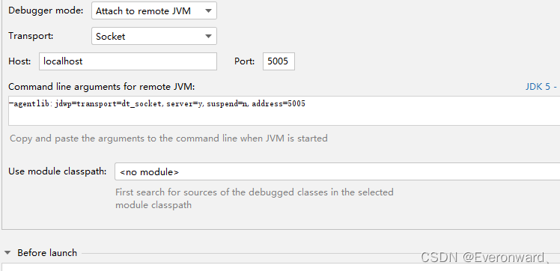Screen dimensions: 560x271
Task: Click the Transport dropdown arrow
Action: pyautogui.click(x=208, y=37)
